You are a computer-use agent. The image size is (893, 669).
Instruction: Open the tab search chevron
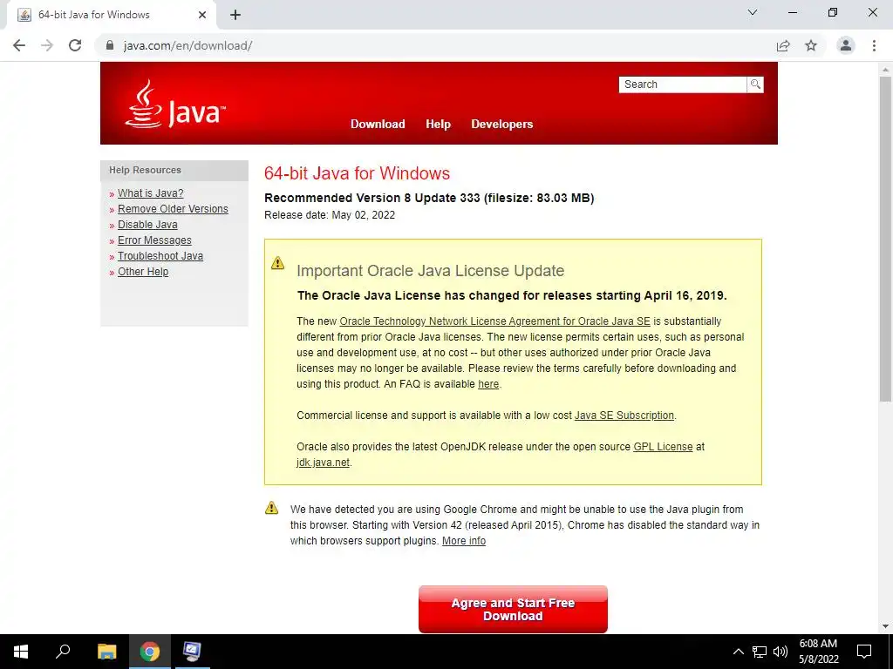(x=753, y=12)
